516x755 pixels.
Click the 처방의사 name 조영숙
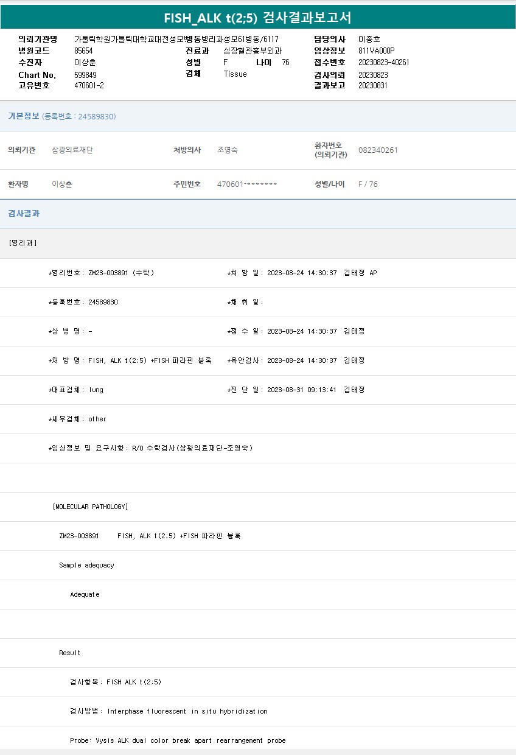pyautogui.click(x=228, y=150)
